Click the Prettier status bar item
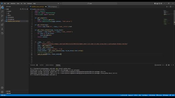This screenshot has height=98, width=175. (166, 95)
